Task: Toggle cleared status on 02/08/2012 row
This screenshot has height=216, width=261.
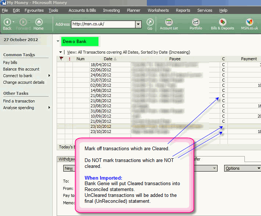Action: click(223, 85)
